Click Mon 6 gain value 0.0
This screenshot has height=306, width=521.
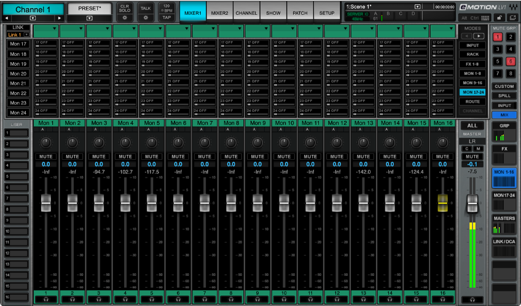coord(178,164)
